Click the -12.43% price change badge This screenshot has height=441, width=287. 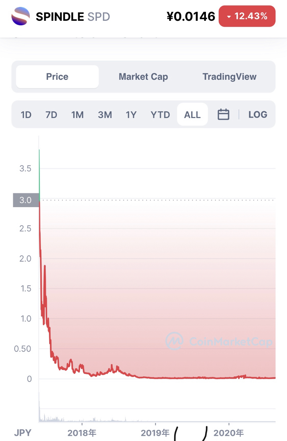point(247,16)
